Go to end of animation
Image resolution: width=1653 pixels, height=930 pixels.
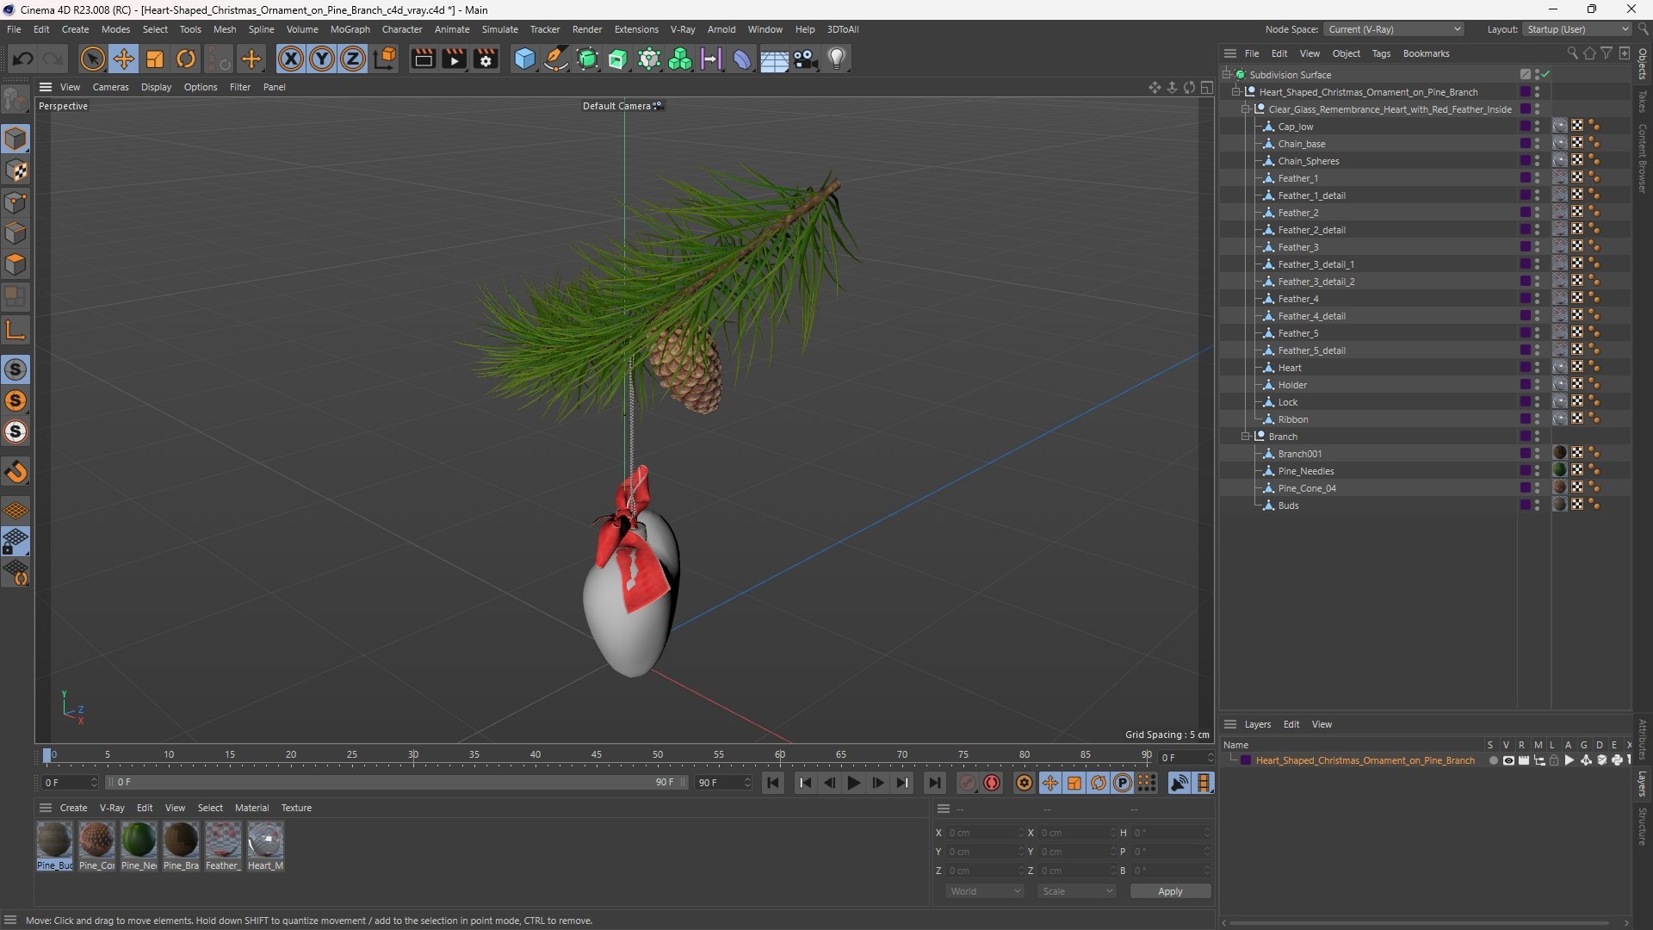point(934,783)
